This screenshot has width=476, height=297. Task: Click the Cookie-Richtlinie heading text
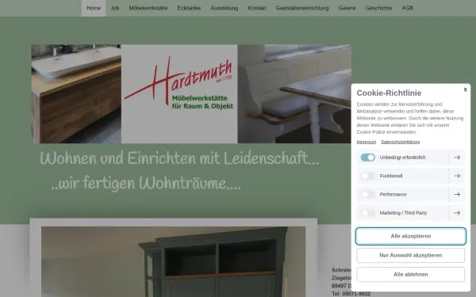click(389, 93)
